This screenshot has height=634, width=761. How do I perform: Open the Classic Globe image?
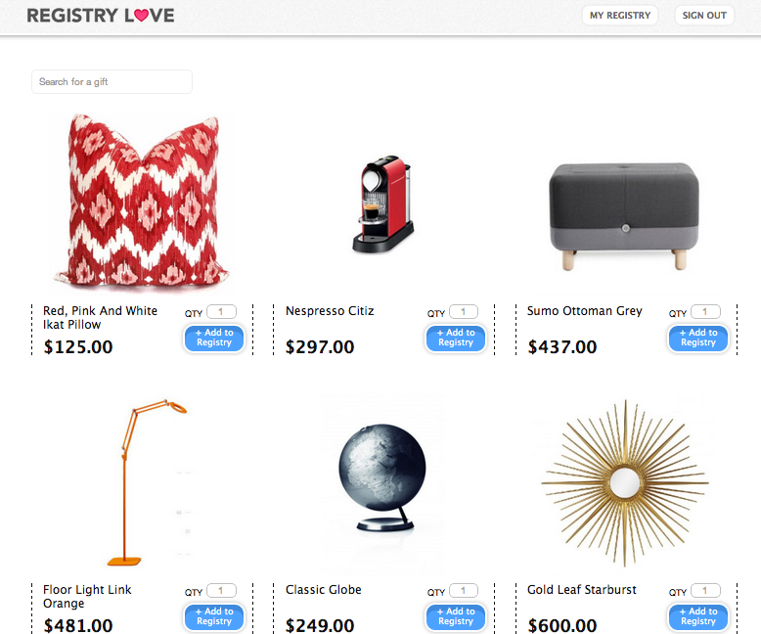click(x=382, y=476)
